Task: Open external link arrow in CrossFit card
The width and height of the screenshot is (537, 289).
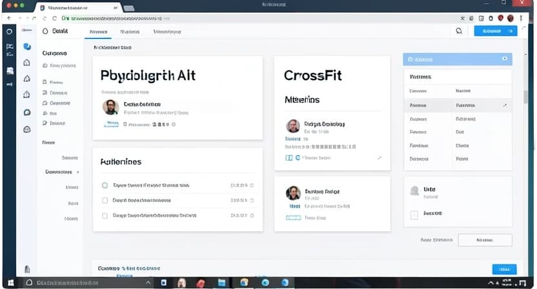Action: point(379,157)
